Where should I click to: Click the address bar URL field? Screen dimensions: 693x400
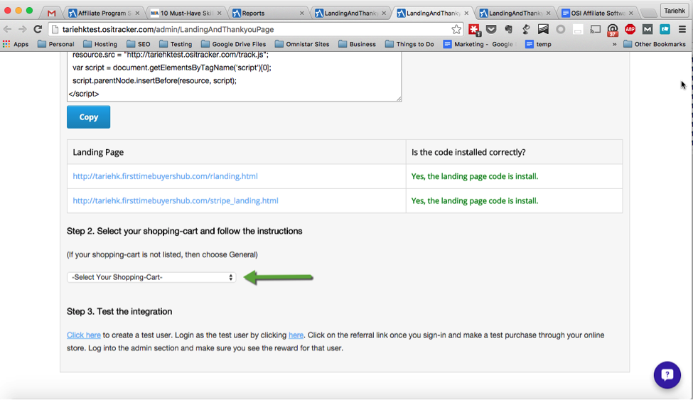point(254,30)
